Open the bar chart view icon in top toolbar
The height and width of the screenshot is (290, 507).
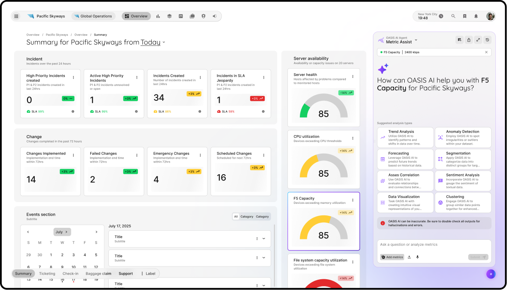(x=158, y=16)
